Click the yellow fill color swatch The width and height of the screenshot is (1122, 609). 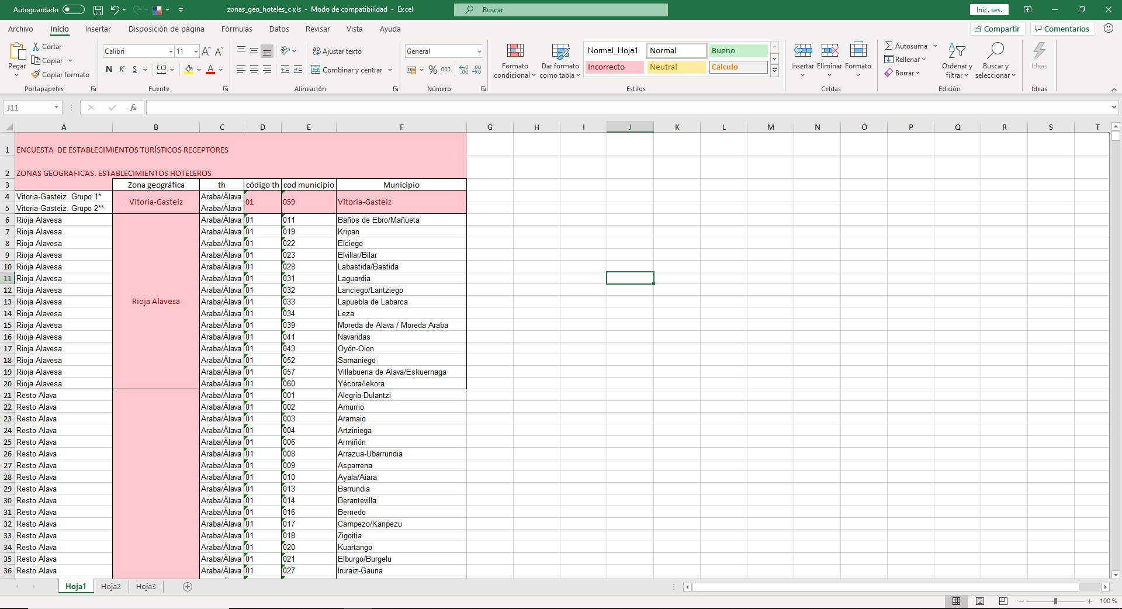189,70
